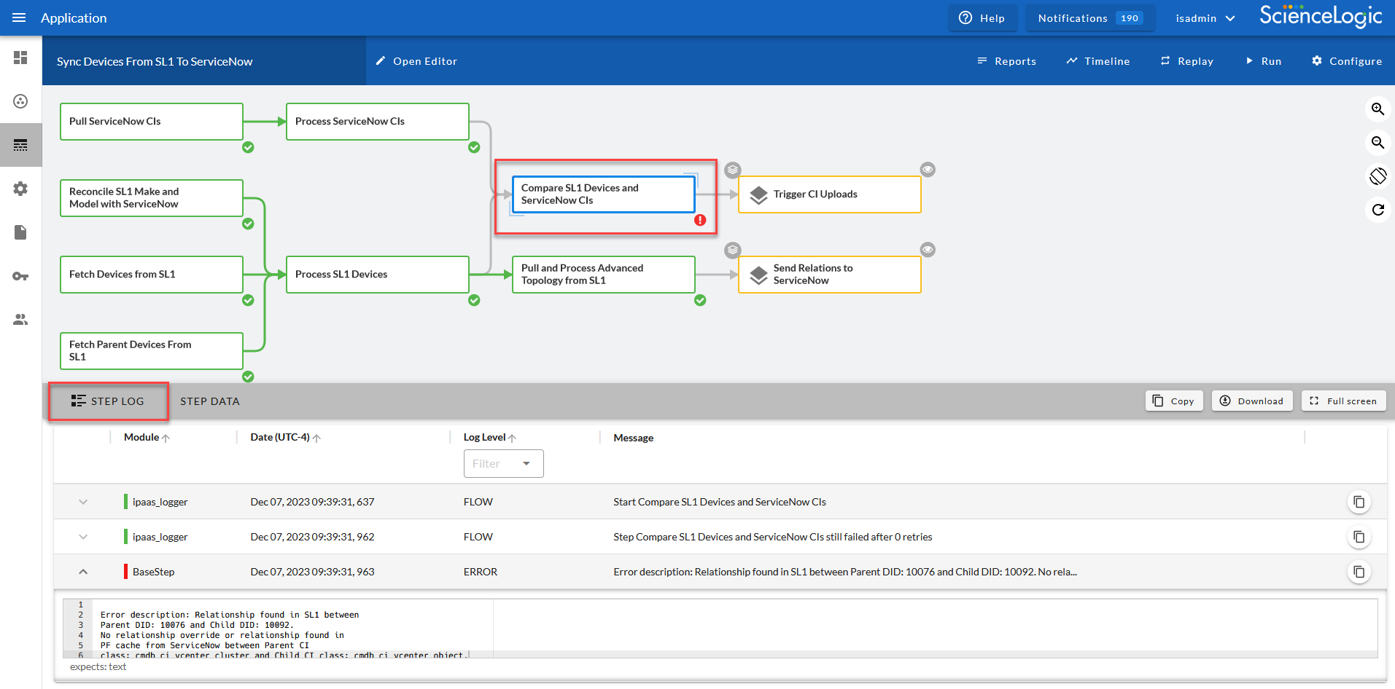Run the application
The height and width of the screenshot is (689, 1395).
coord(1263,61)
